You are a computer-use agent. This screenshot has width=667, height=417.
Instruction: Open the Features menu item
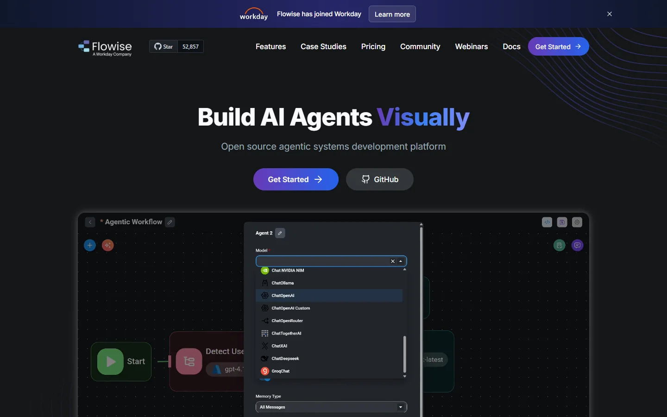[271, 46]
